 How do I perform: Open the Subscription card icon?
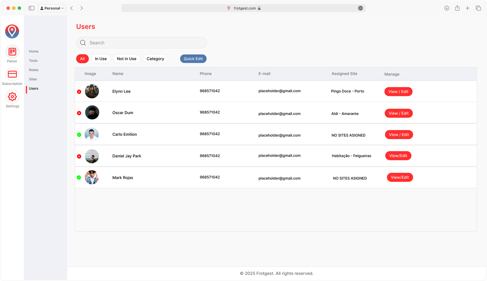pos(12,74)
